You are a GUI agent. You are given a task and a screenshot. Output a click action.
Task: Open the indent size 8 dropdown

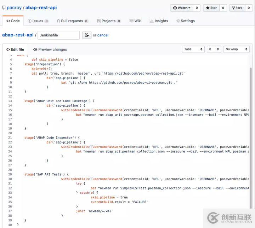click(x=214, y=49)
